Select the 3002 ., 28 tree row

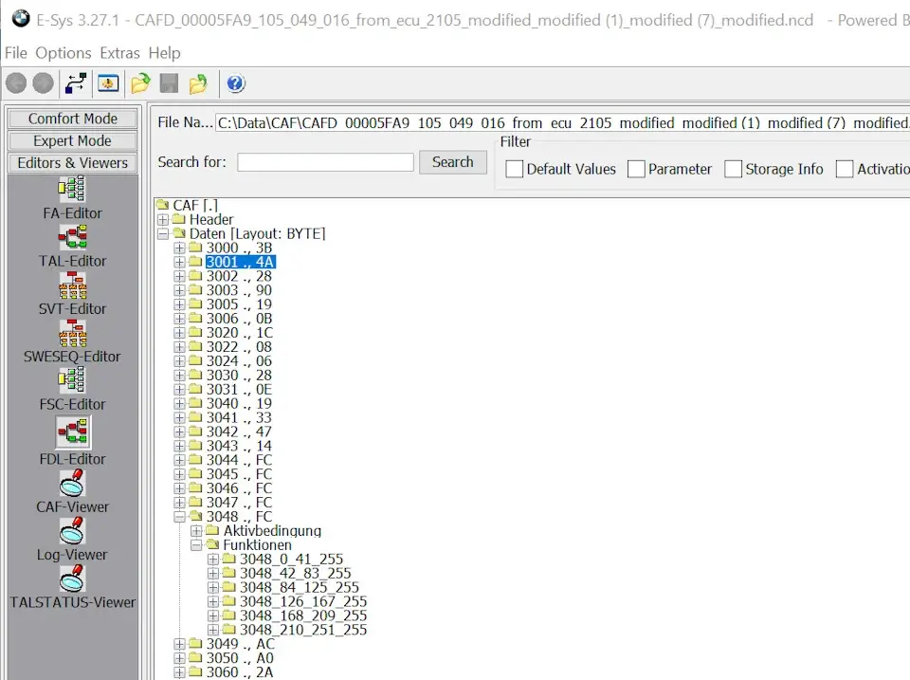point(239,276)
